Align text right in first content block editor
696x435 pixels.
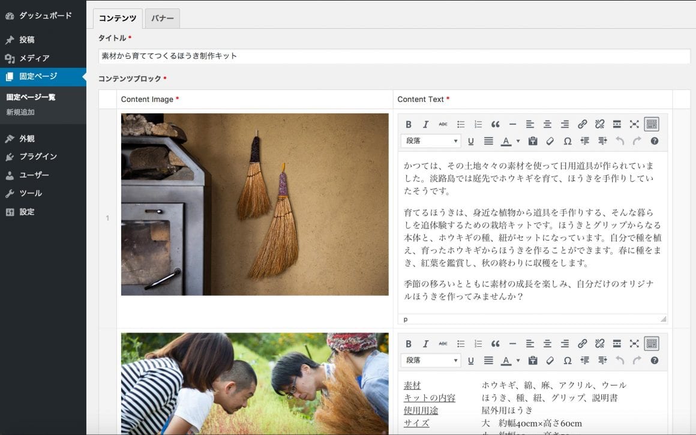pyautogui.click(x=565, y=124)
